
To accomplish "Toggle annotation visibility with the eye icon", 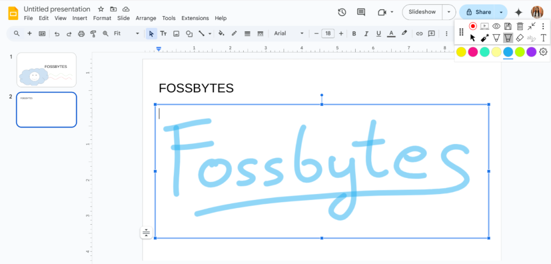I will click(x=496, y=26).
